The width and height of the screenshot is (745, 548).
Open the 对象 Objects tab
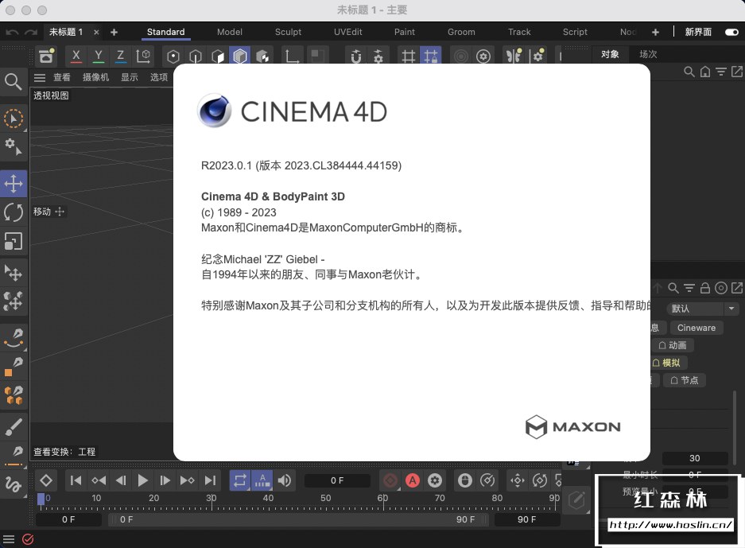610,54
